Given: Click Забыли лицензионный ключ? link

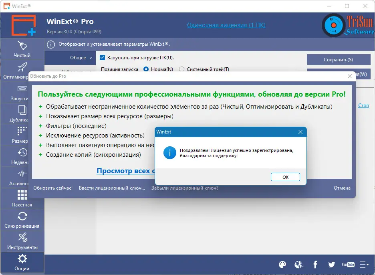Looking at the screenshot, I should [185, 188].
